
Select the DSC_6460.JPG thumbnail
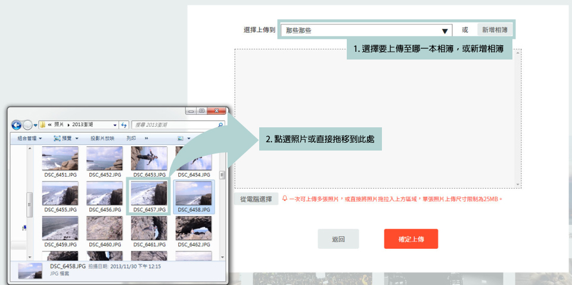coord(105,228)
